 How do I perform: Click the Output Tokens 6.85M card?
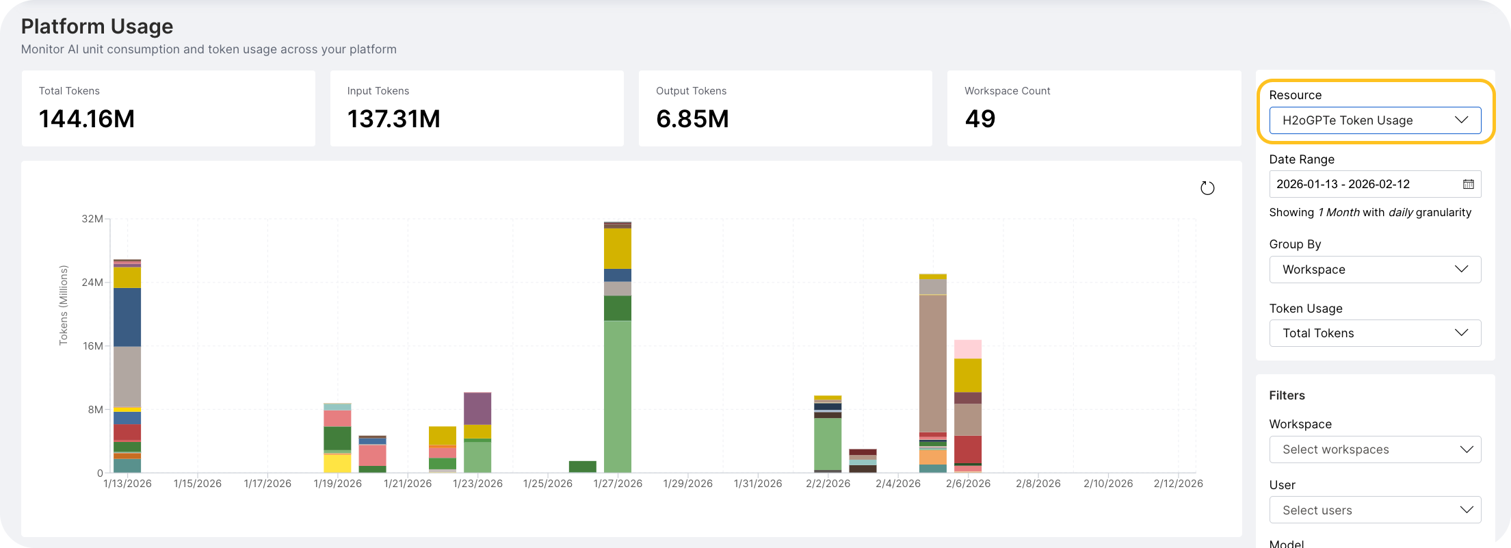point(785,108)
